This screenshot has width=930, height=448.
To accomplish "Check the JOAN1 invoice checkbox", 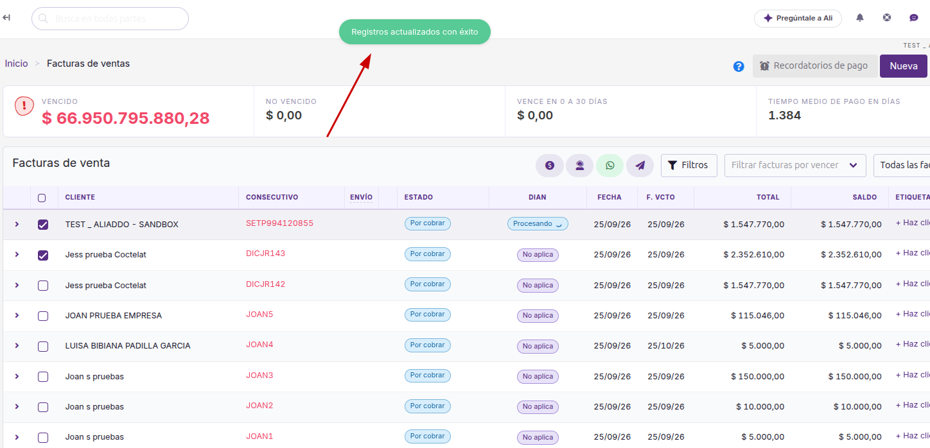I will pos(43,437).
